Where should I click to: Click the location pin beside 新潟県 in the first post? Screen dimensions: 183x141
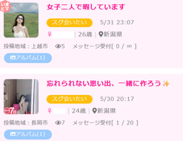pyautogui.click(x=101, y=34)
